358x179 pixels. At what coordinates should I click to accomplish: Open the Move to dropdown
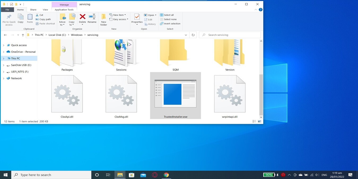tap(63, 20)
